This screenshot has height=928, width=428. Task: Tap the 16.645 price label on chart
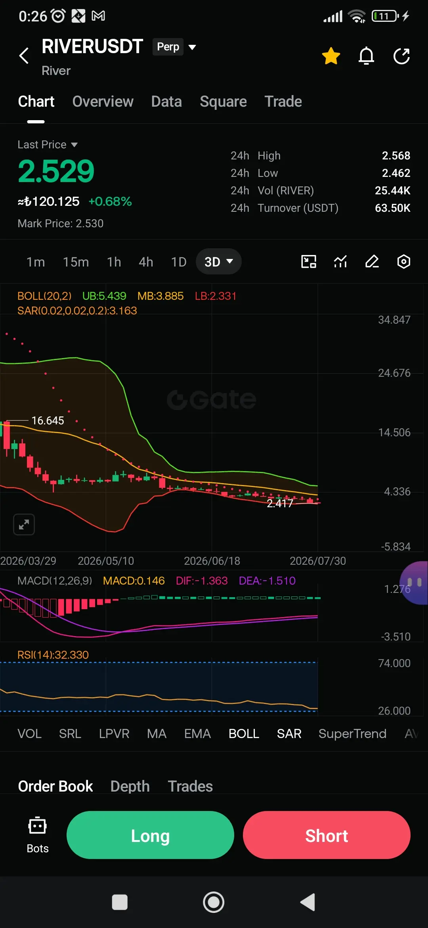(x=48, y=420)
